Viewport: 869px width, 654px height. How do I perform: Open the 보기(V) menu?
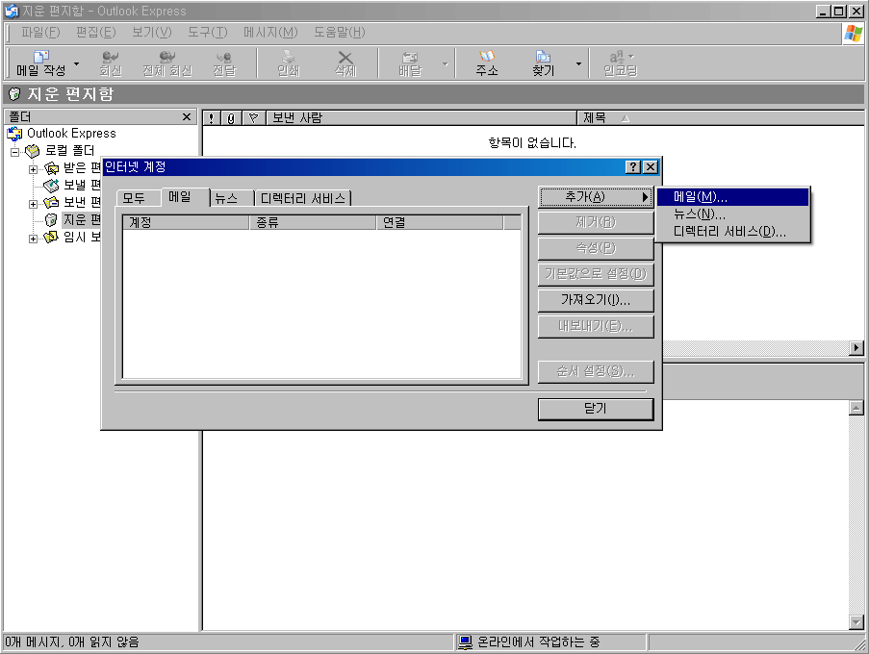[x=152, y=33]
